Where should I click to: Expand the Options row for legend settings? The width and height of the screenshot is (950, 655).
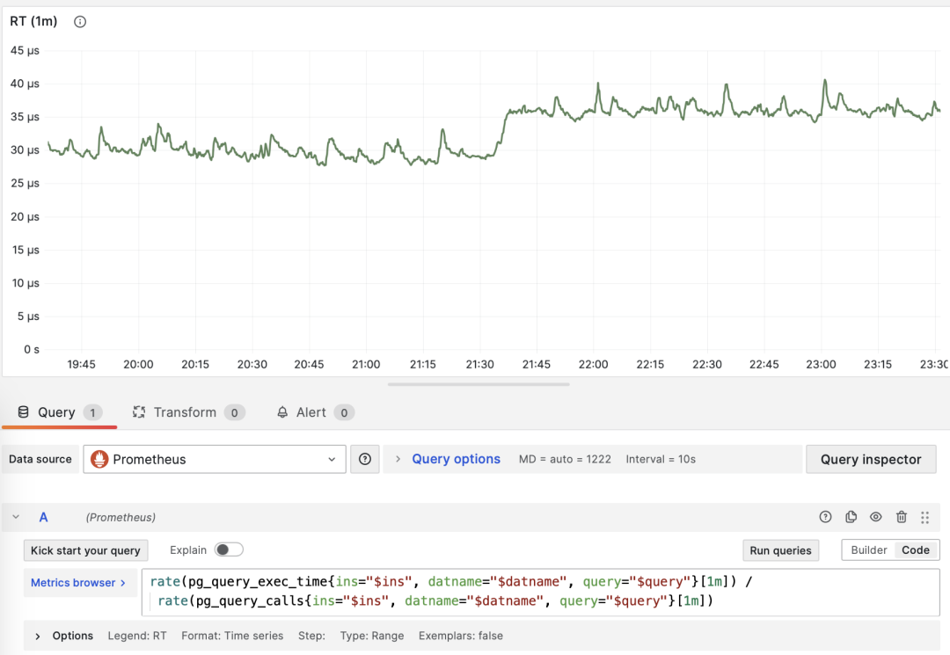coord(63,636)
